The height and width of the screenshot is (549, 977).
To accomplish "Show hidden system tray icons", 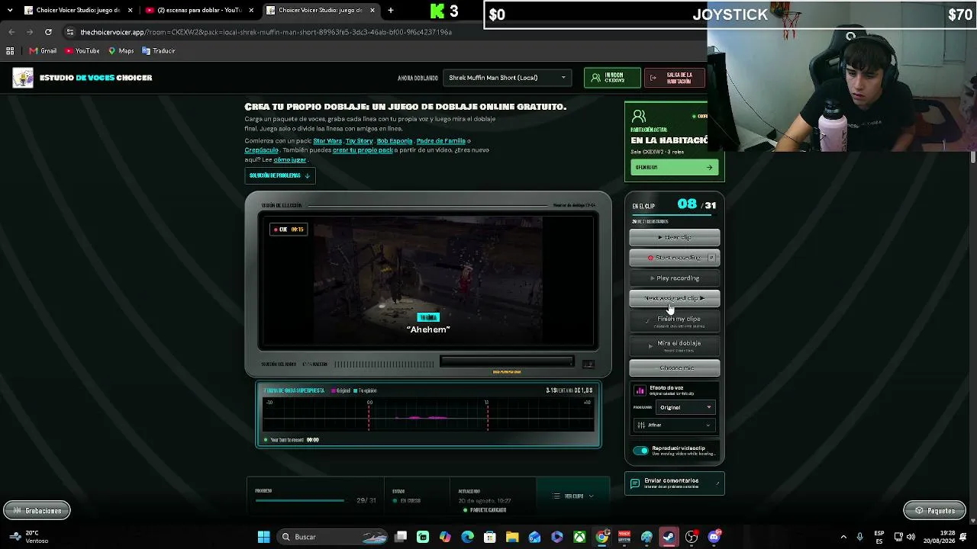I will 843,537.
